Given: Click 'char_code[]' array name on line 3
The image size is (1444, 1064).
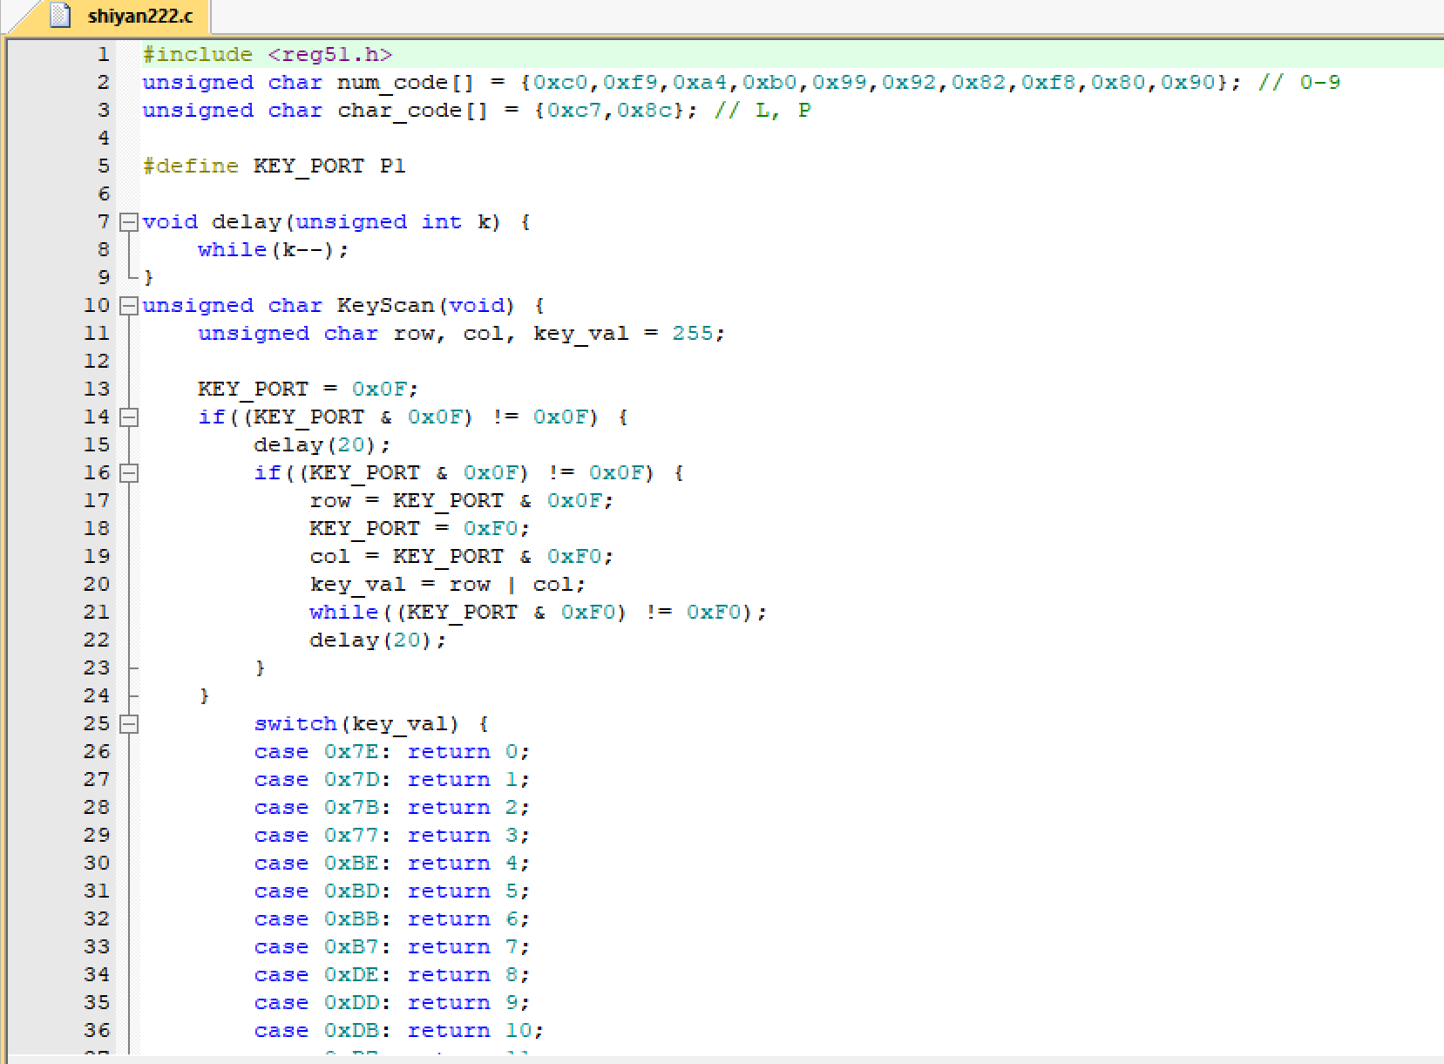Looking at the screenshot, I should pos(413,111).
